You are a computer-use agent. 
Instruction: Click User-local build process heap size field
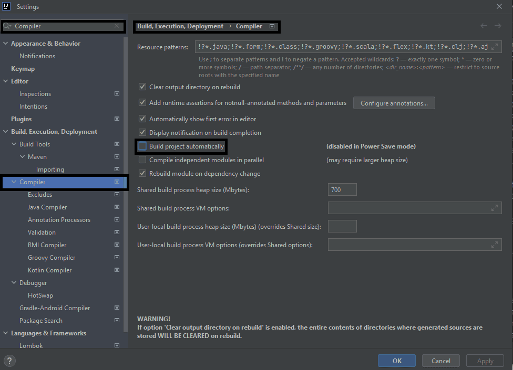[342, 226]
